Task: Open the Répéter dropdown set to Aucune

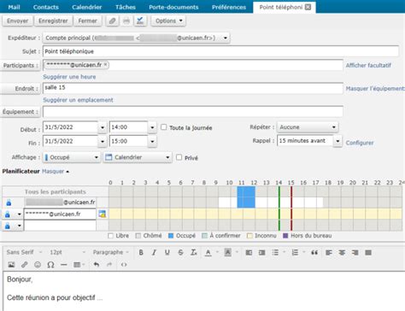Action: pos(308,127)
